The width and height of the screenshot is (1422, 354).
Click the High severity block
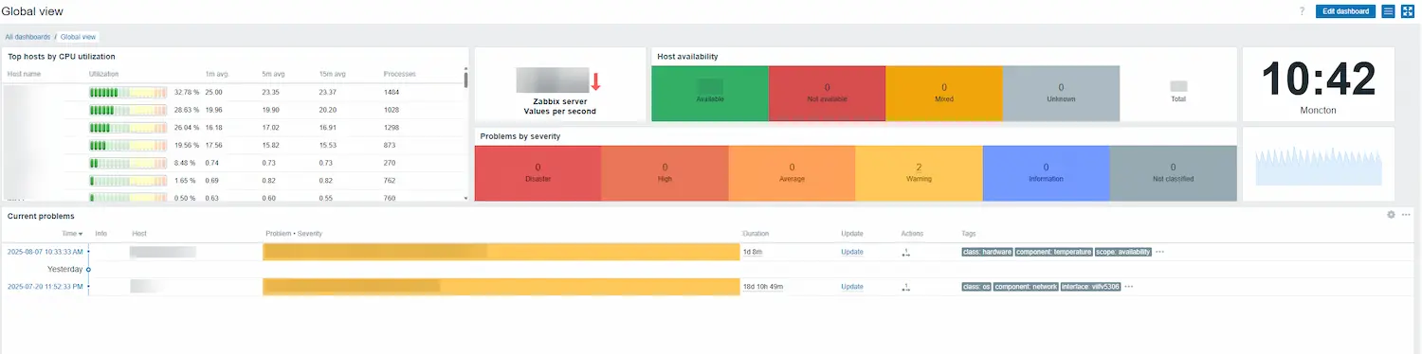(x=665, y=173)
